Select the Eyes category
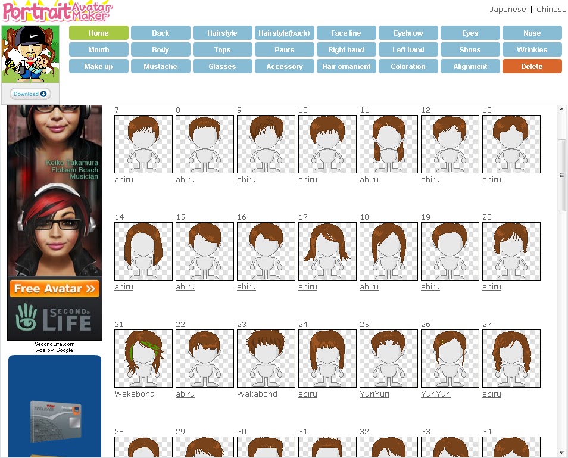Viewport: 568px width, 458px height. [470, 33]
